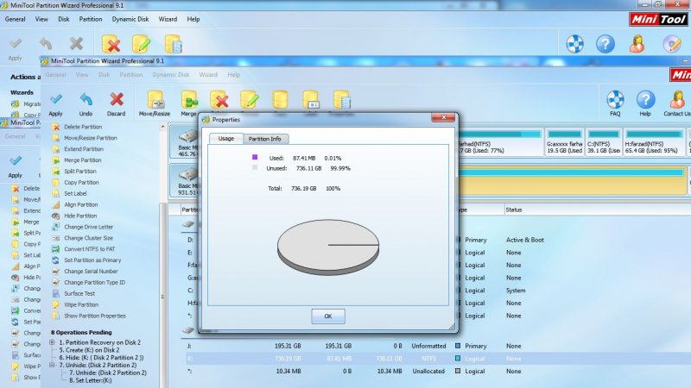Choose Split Partition action
The width and height of the screenshot is (691, 388).
click(x=80, y=171)
